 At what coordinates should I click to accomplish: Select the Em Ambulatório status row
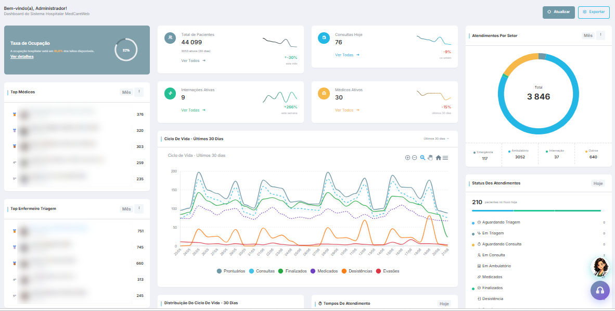pos(539,266)
